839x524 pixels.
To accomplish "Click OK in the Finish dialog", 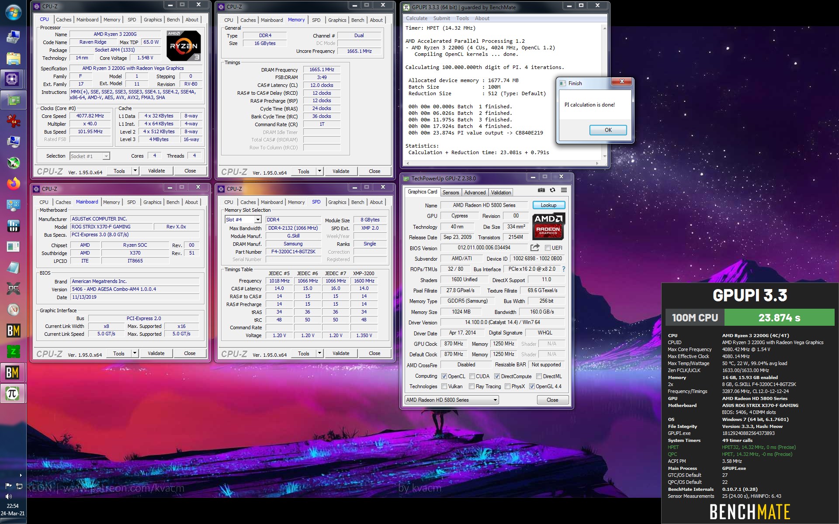I will click(608, 130).
